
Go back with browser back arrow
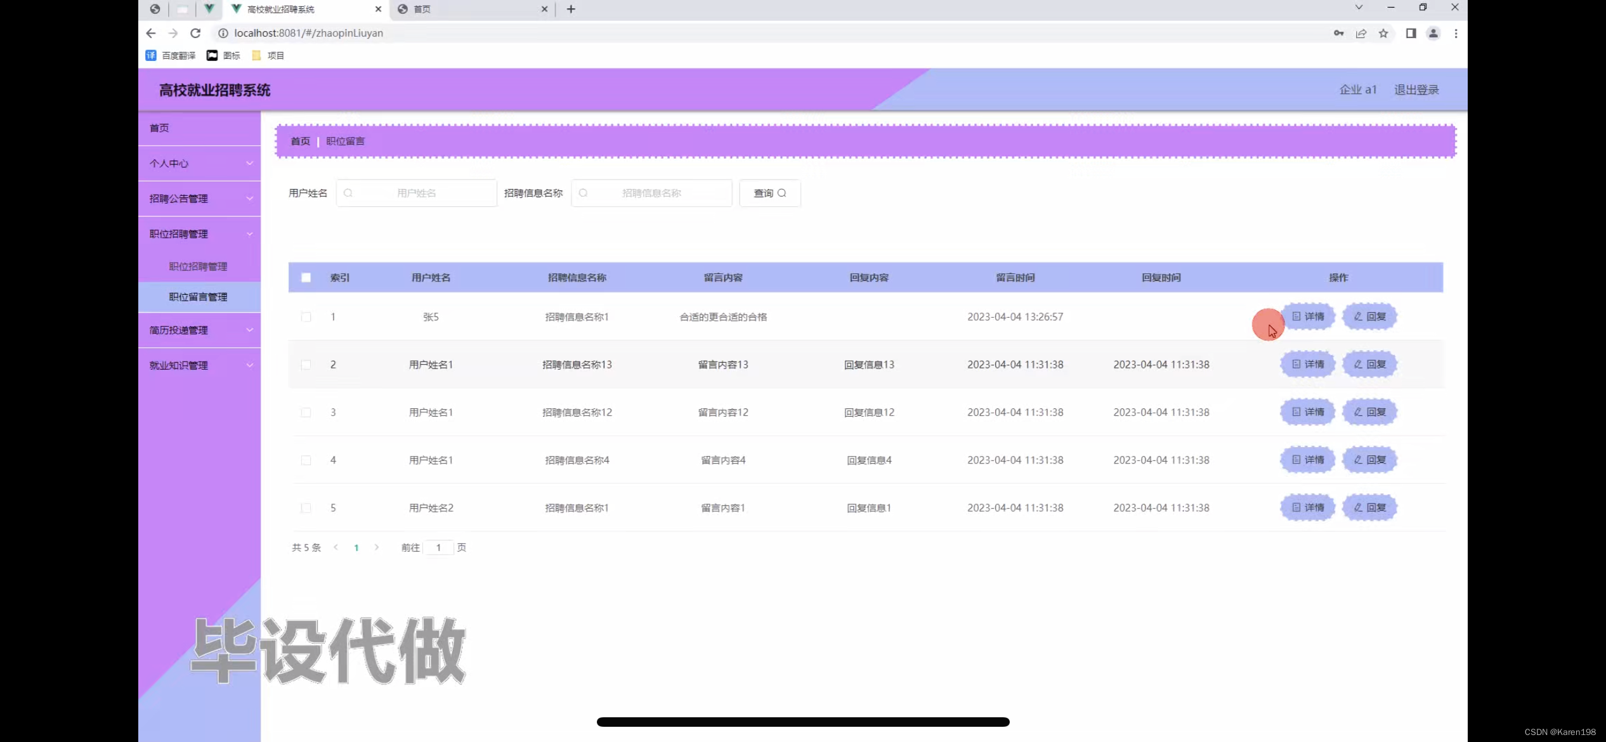(x=150, y=33)
